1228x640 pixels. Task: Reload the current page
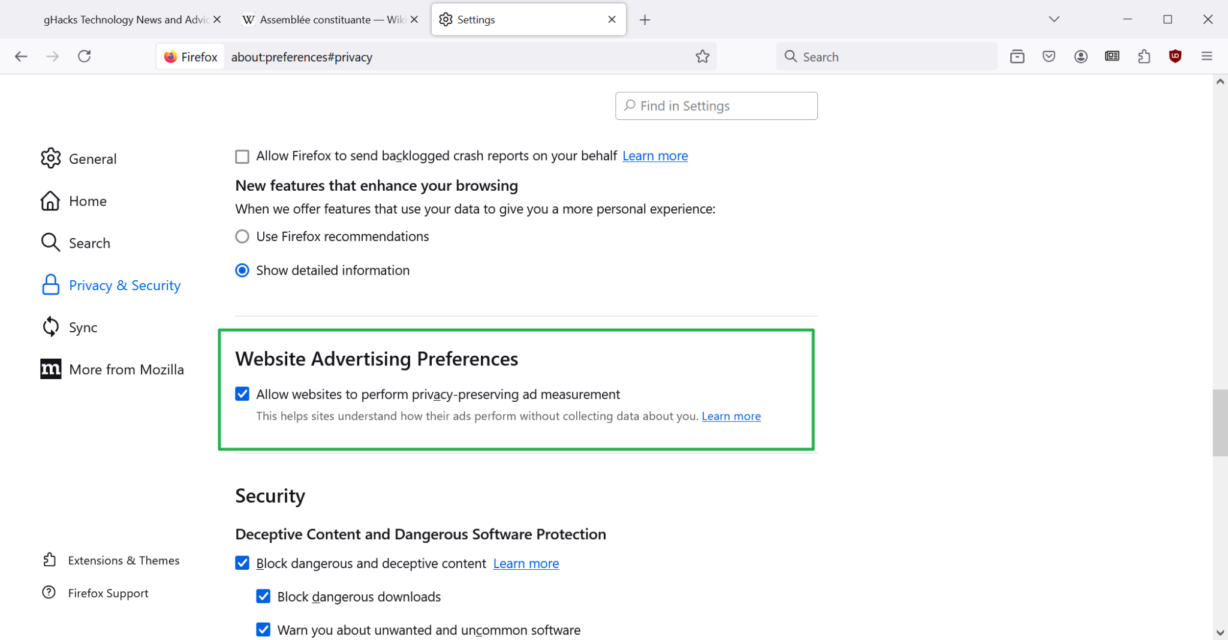(85, 56)
